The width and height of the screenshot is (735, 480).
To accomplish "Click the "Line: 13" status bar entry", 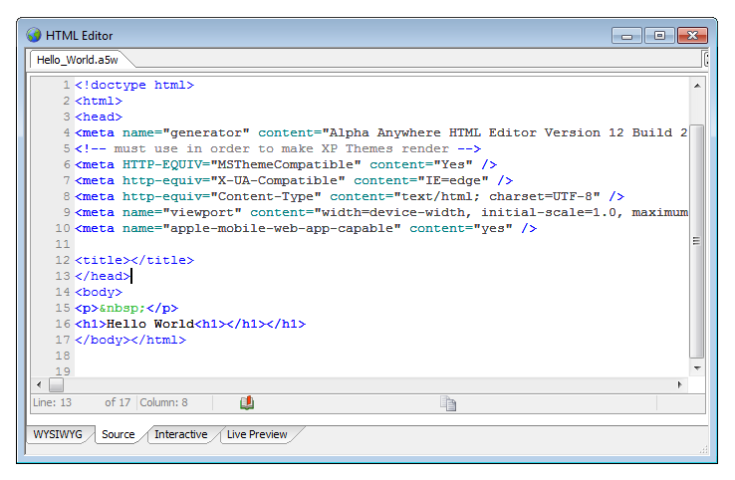I will pos(52,402).
